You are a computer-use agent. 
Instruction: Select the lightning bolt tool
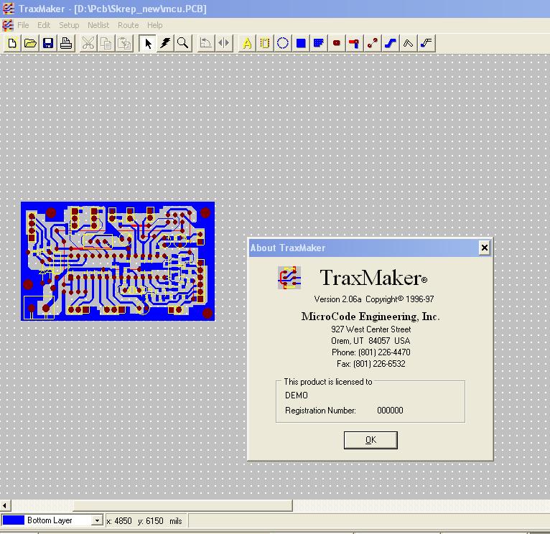165,43
